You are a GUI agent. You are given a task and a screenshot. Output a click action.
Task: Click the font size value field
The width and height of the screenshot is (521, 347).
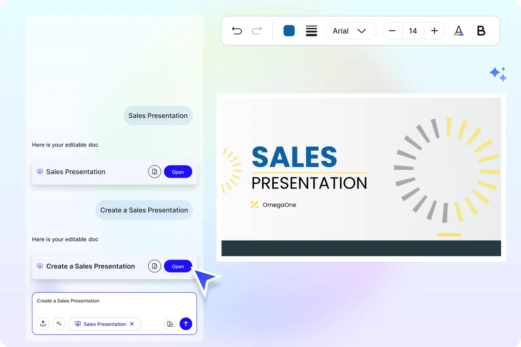coord(413,31)
